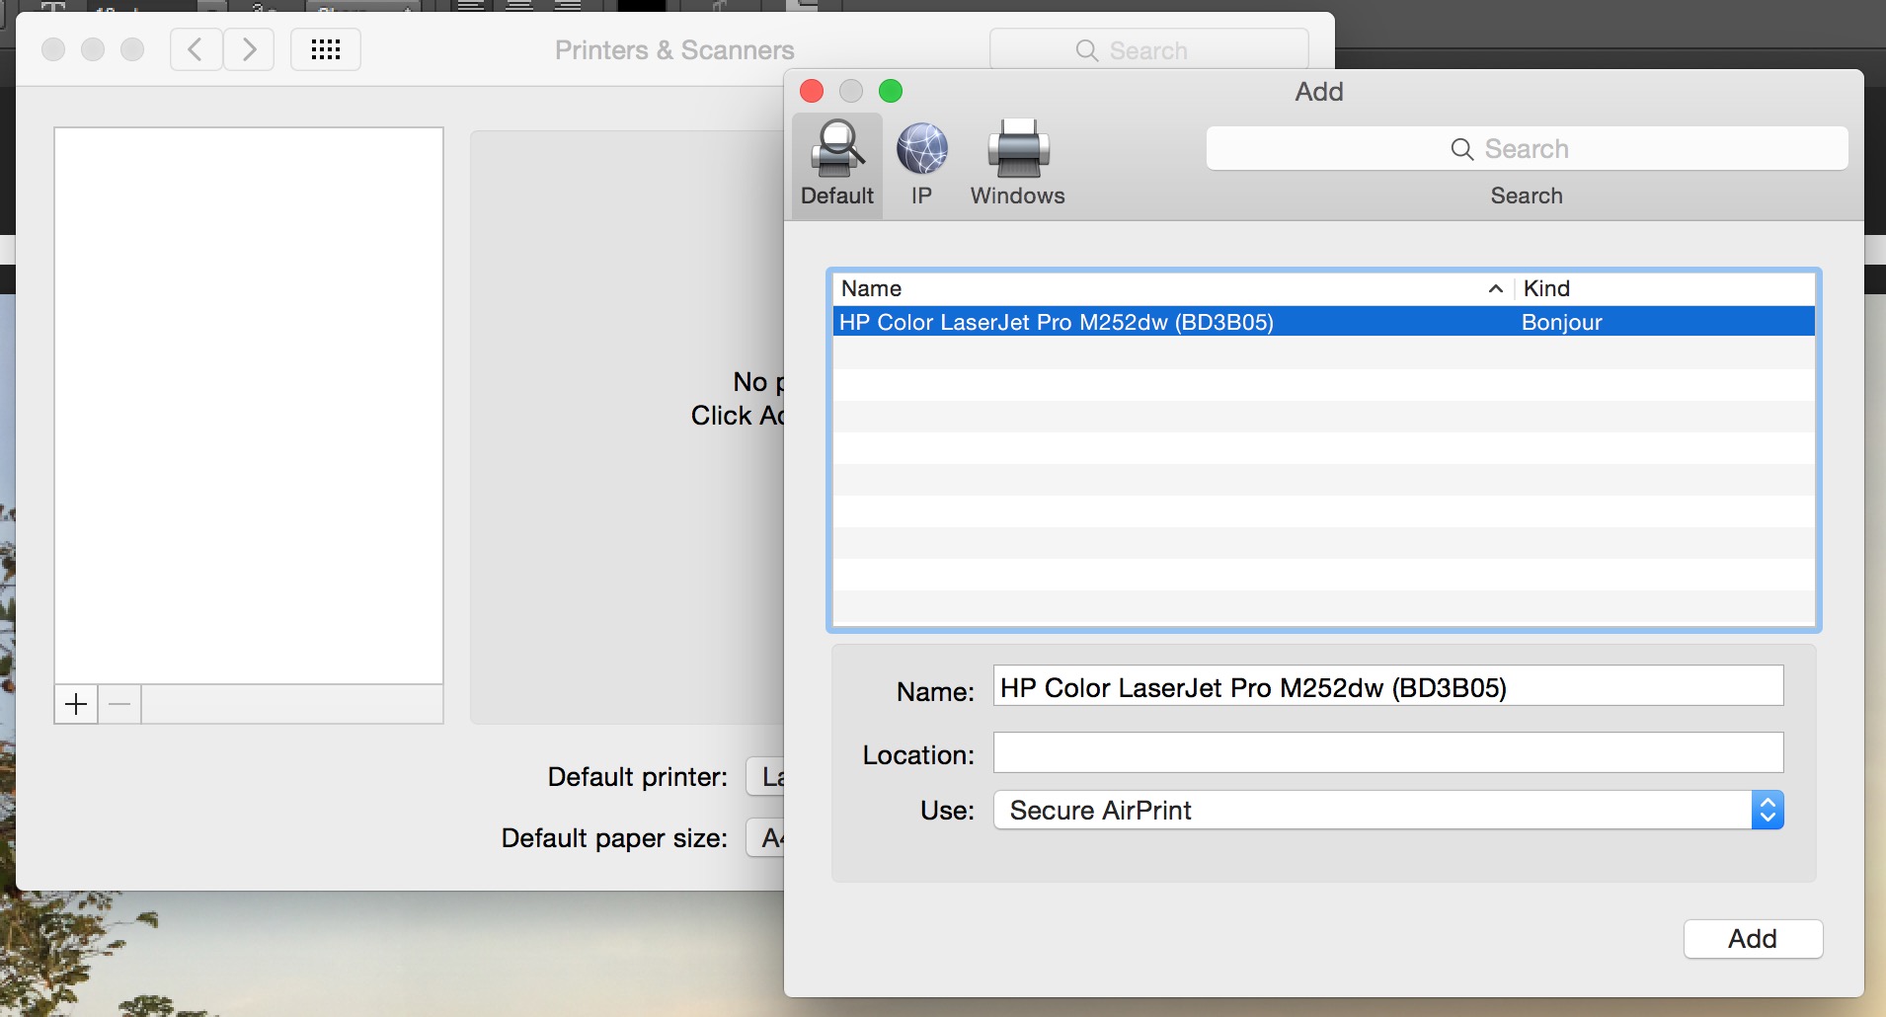Switch to the IP printer tab
The image size is (1886, 1017).
pyautogui.click(x=921, y=164)
